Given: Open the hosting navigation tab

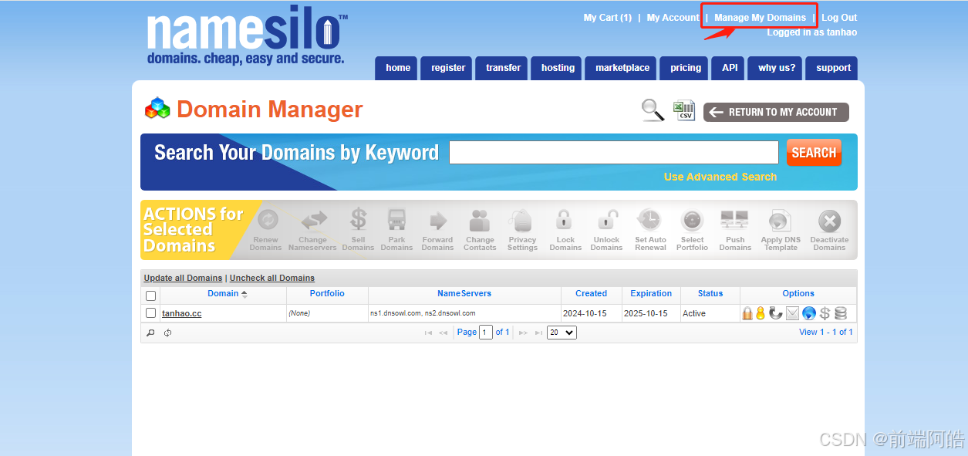Looking at the screenshot, I should tap(558, 68).
